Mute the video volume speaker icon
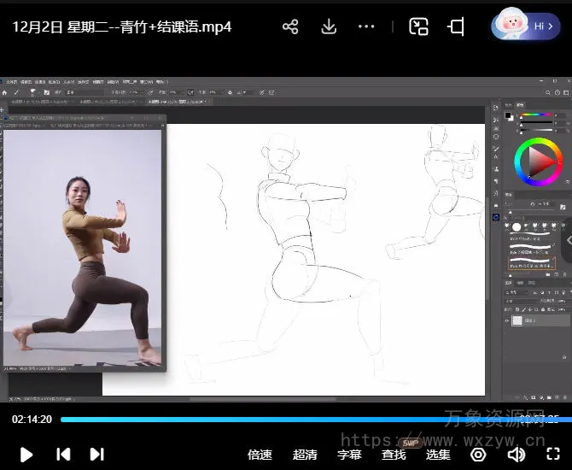The height and width of the screenshot is (470, 572). 516,455
